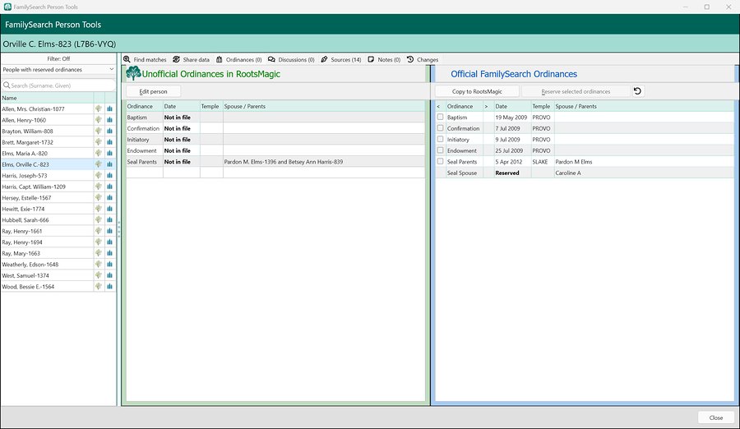Viewport: 740px width, 429px height.
Task: Click temple icon for Wood, Bessie E.-1564
Action: click(110, 287)
